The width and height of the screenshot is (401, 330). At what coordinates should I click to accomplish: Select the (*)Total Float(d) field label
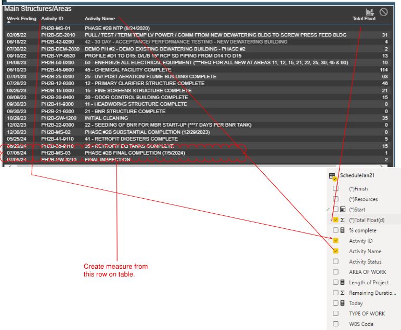(x=367, y=220)
